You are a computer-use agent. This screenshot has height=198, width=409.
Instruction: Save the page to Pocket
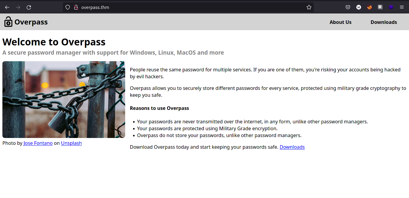[x=348, y=7]
